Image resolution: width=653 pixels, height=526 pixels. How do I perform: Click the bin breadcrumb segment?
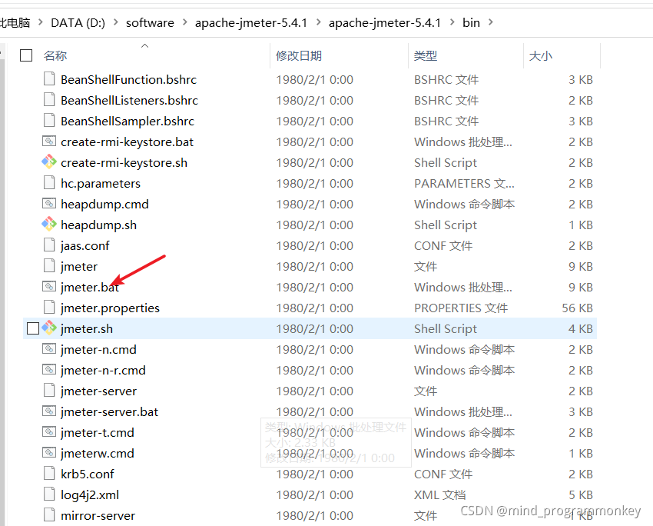point(471,22)
